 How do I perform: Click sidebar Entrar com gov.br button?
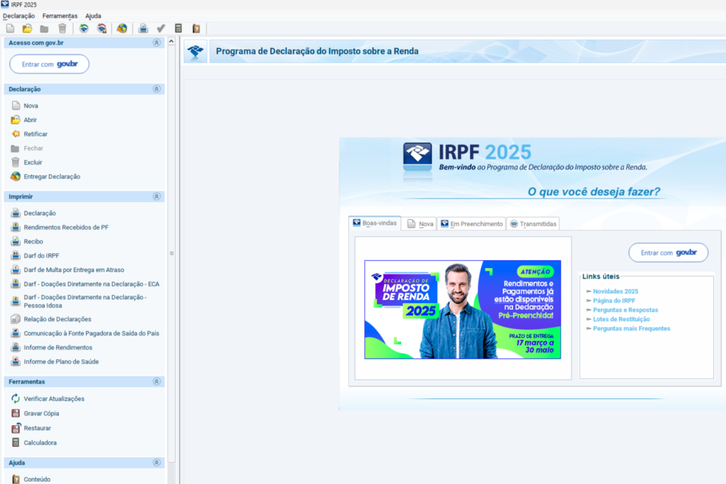coord(49,64)
